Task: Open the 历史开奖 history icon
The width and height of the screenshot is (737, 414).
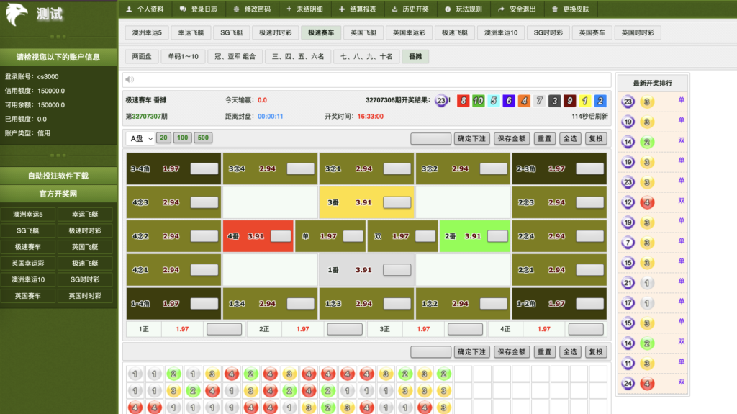Action: [394, 9]
